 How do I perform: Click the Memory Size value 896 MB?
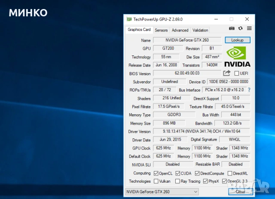pyautogui.click(x=169, y=123)
